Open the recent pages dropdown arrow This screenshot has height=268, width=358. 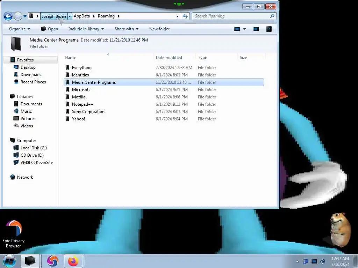coord(25,16)
